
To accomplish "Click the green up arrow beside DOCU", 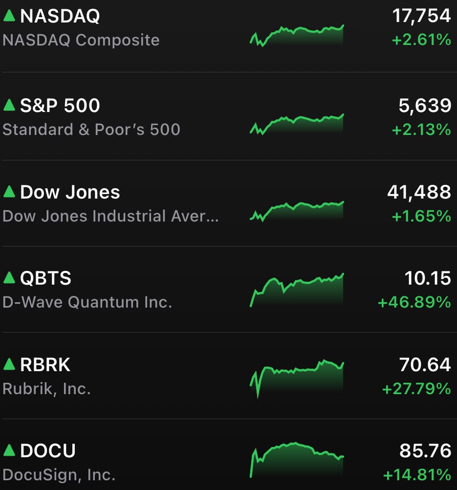I will coord(9,450).
